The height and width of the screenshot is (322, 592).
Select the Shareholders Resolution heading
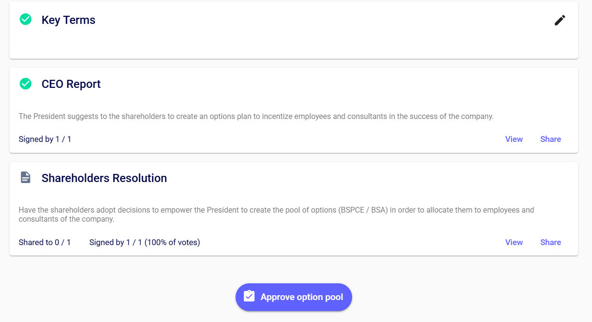104,178
